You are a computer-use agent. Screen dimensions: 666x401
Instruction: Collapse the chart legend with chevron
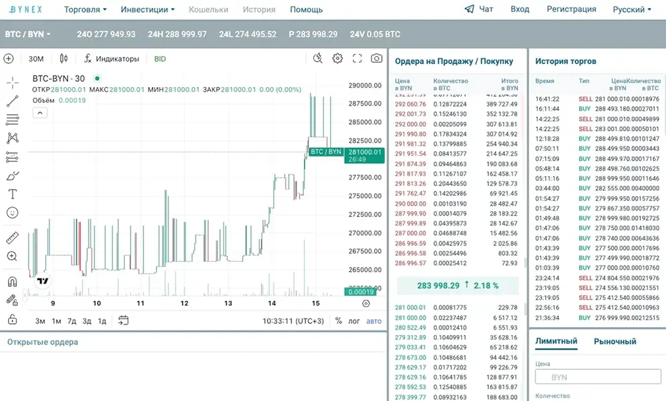pos(40,113)
